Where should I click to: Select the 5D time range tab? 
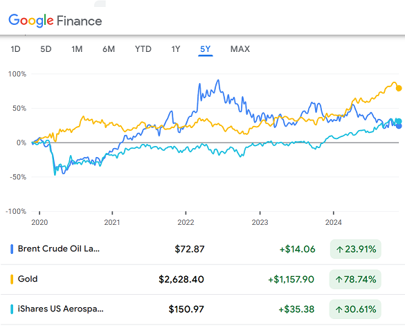tap(46, 49)
